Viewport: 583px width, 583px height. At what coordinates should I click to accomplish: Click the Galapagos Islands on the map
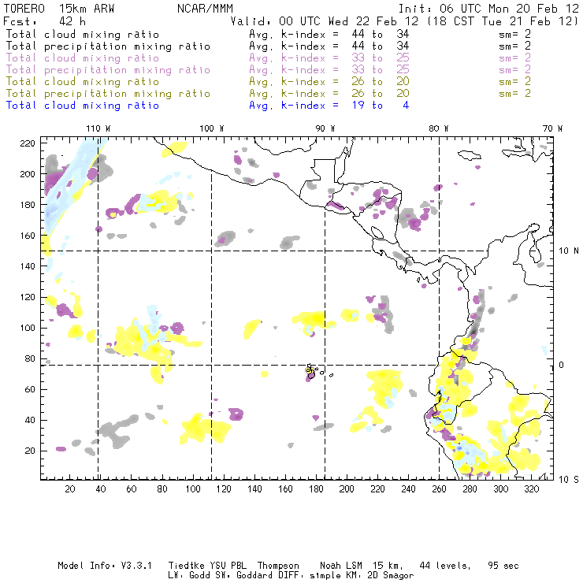tap(312, 371)
